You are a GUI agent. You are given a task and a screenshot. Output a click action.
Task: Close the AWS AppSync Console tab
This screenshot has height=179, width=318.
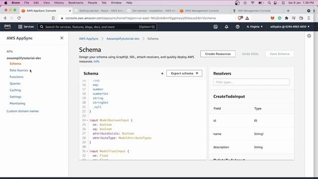(70, 10)
